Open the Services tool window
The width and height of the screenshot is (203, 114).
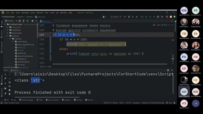pyautogui.click(x=89, y=100)
